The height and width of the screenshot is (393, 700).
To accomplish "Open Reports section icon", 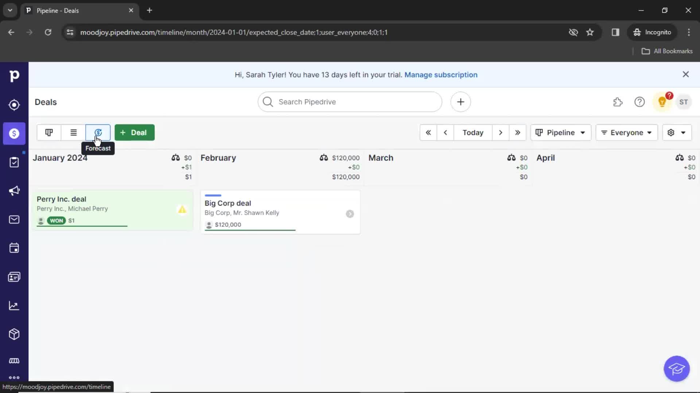I will click(x=15, y=305).
